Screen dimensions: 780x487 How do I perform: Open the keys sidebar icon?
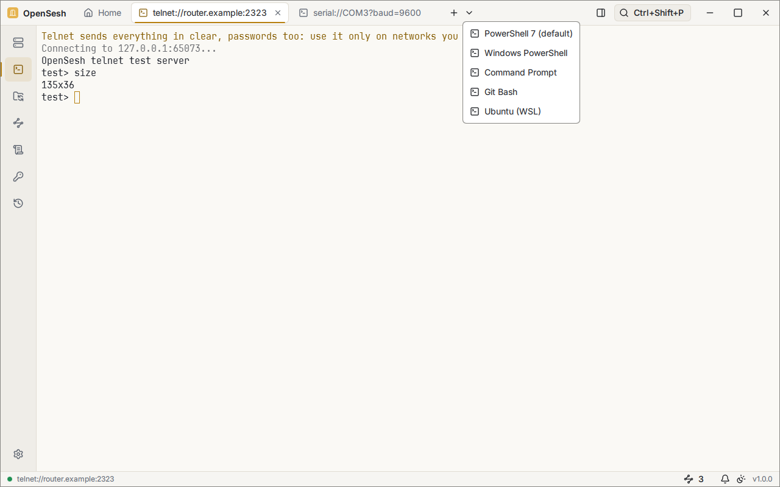(x=18, y=177)
